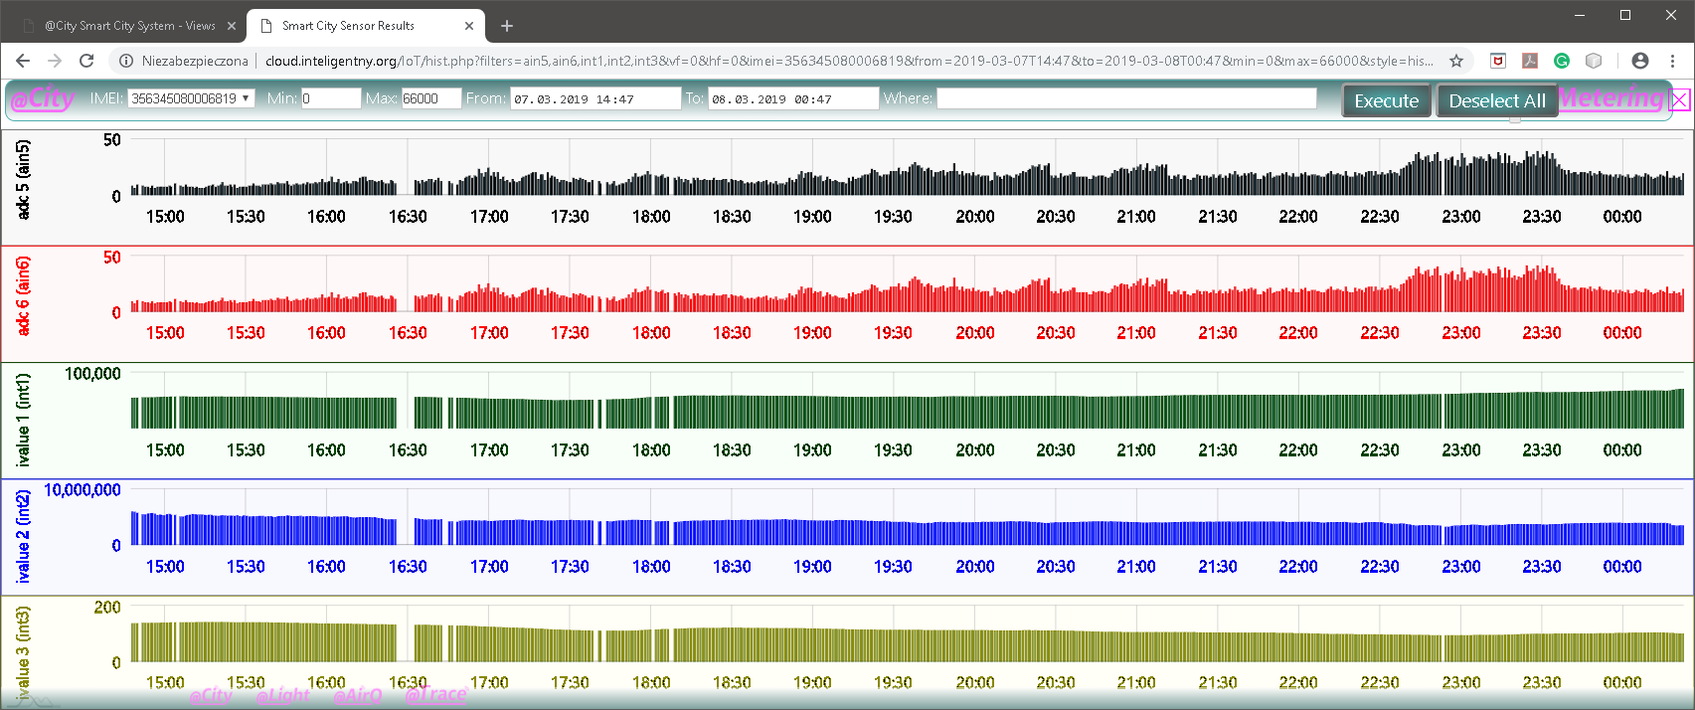Click the site information icon in address bar
The width and height of the screenshot is (1695, 710).
[126, 61]
